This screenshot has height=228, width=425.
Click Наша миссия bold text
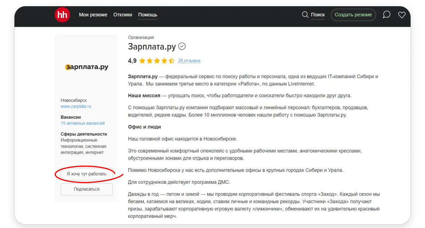pyautogui.click(x=144, y=96)
